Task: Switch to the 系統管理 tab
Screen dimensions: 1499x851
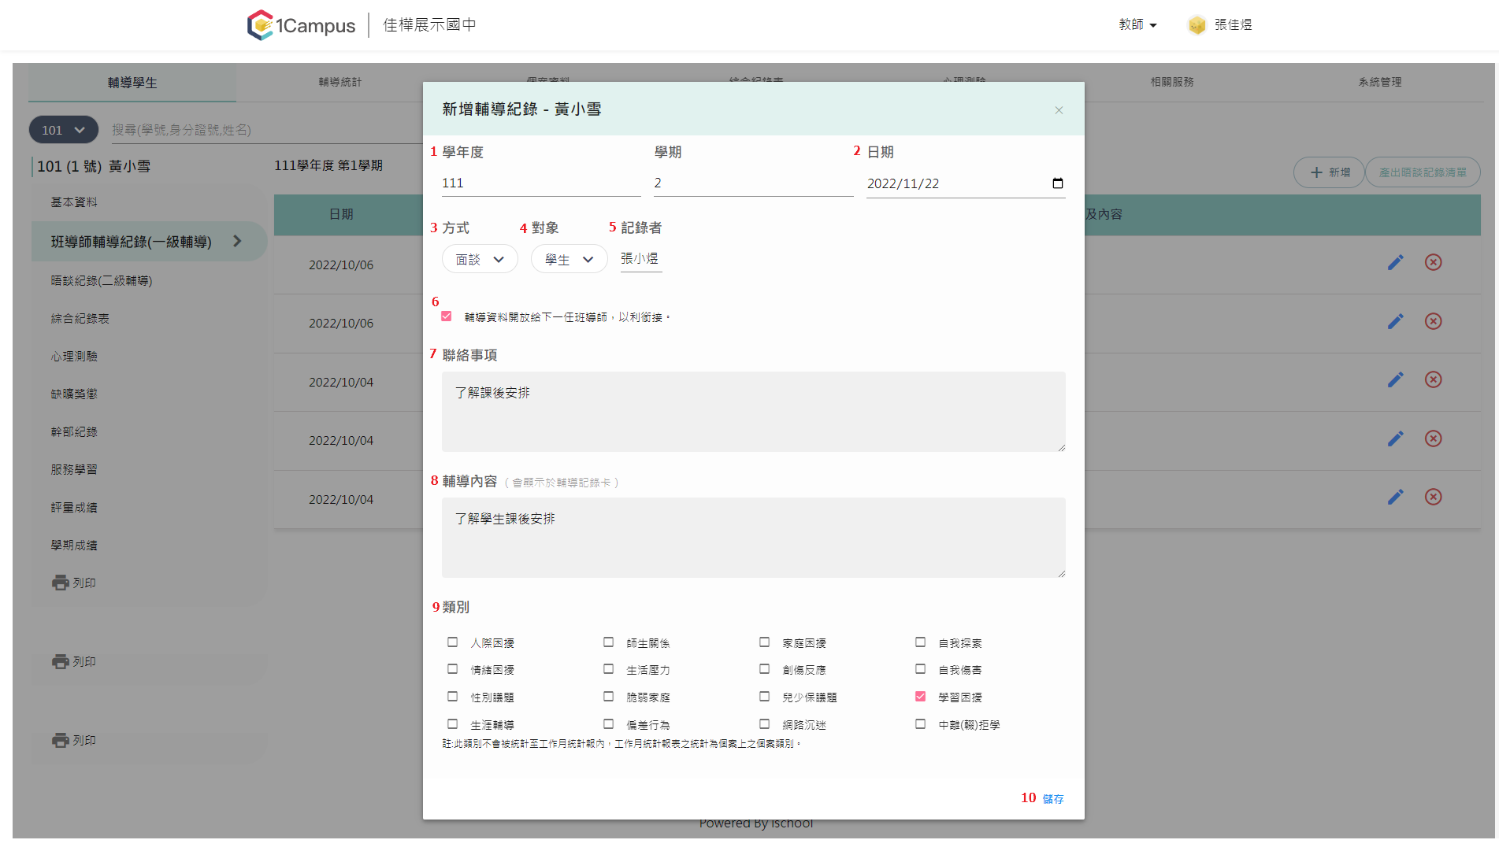Action: [x=1380, y=82]
